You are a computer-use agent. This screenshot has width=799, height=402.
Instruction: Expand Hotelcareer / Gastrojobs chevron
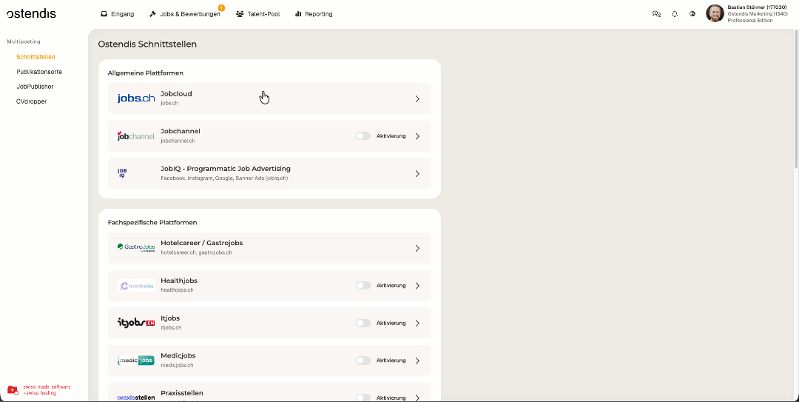click(x=417, y=249)
